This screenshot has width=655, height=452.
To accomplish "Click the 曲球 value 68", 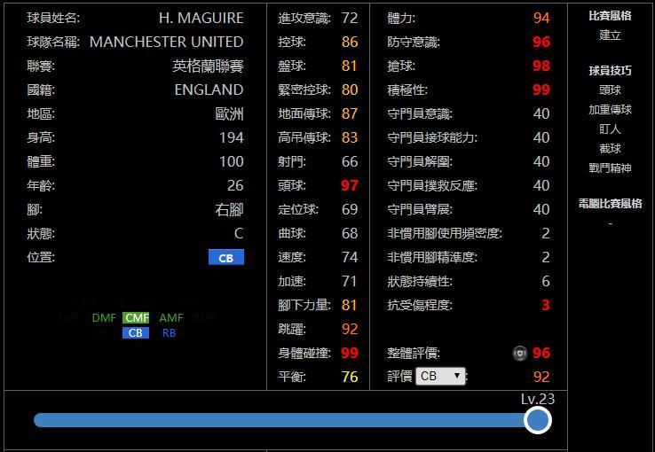I will coord(350,233).
